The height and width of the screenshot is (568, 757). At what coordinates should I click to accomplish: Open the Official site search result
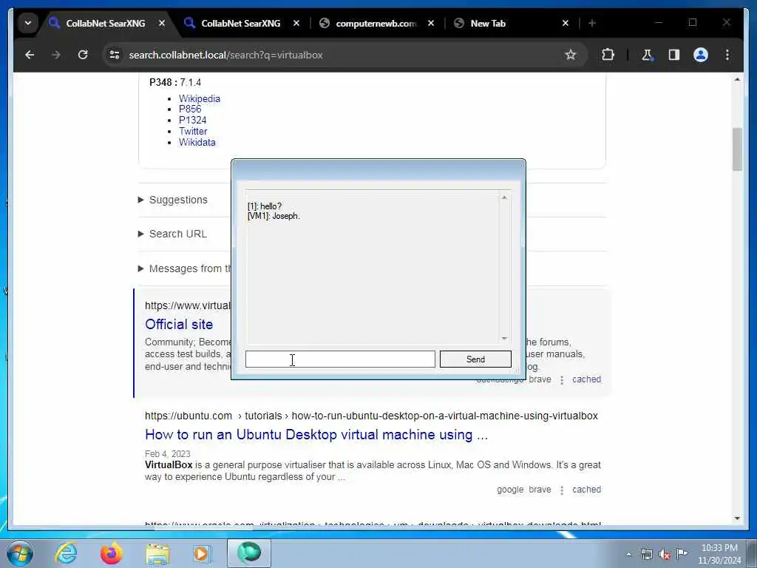point(179,325)
